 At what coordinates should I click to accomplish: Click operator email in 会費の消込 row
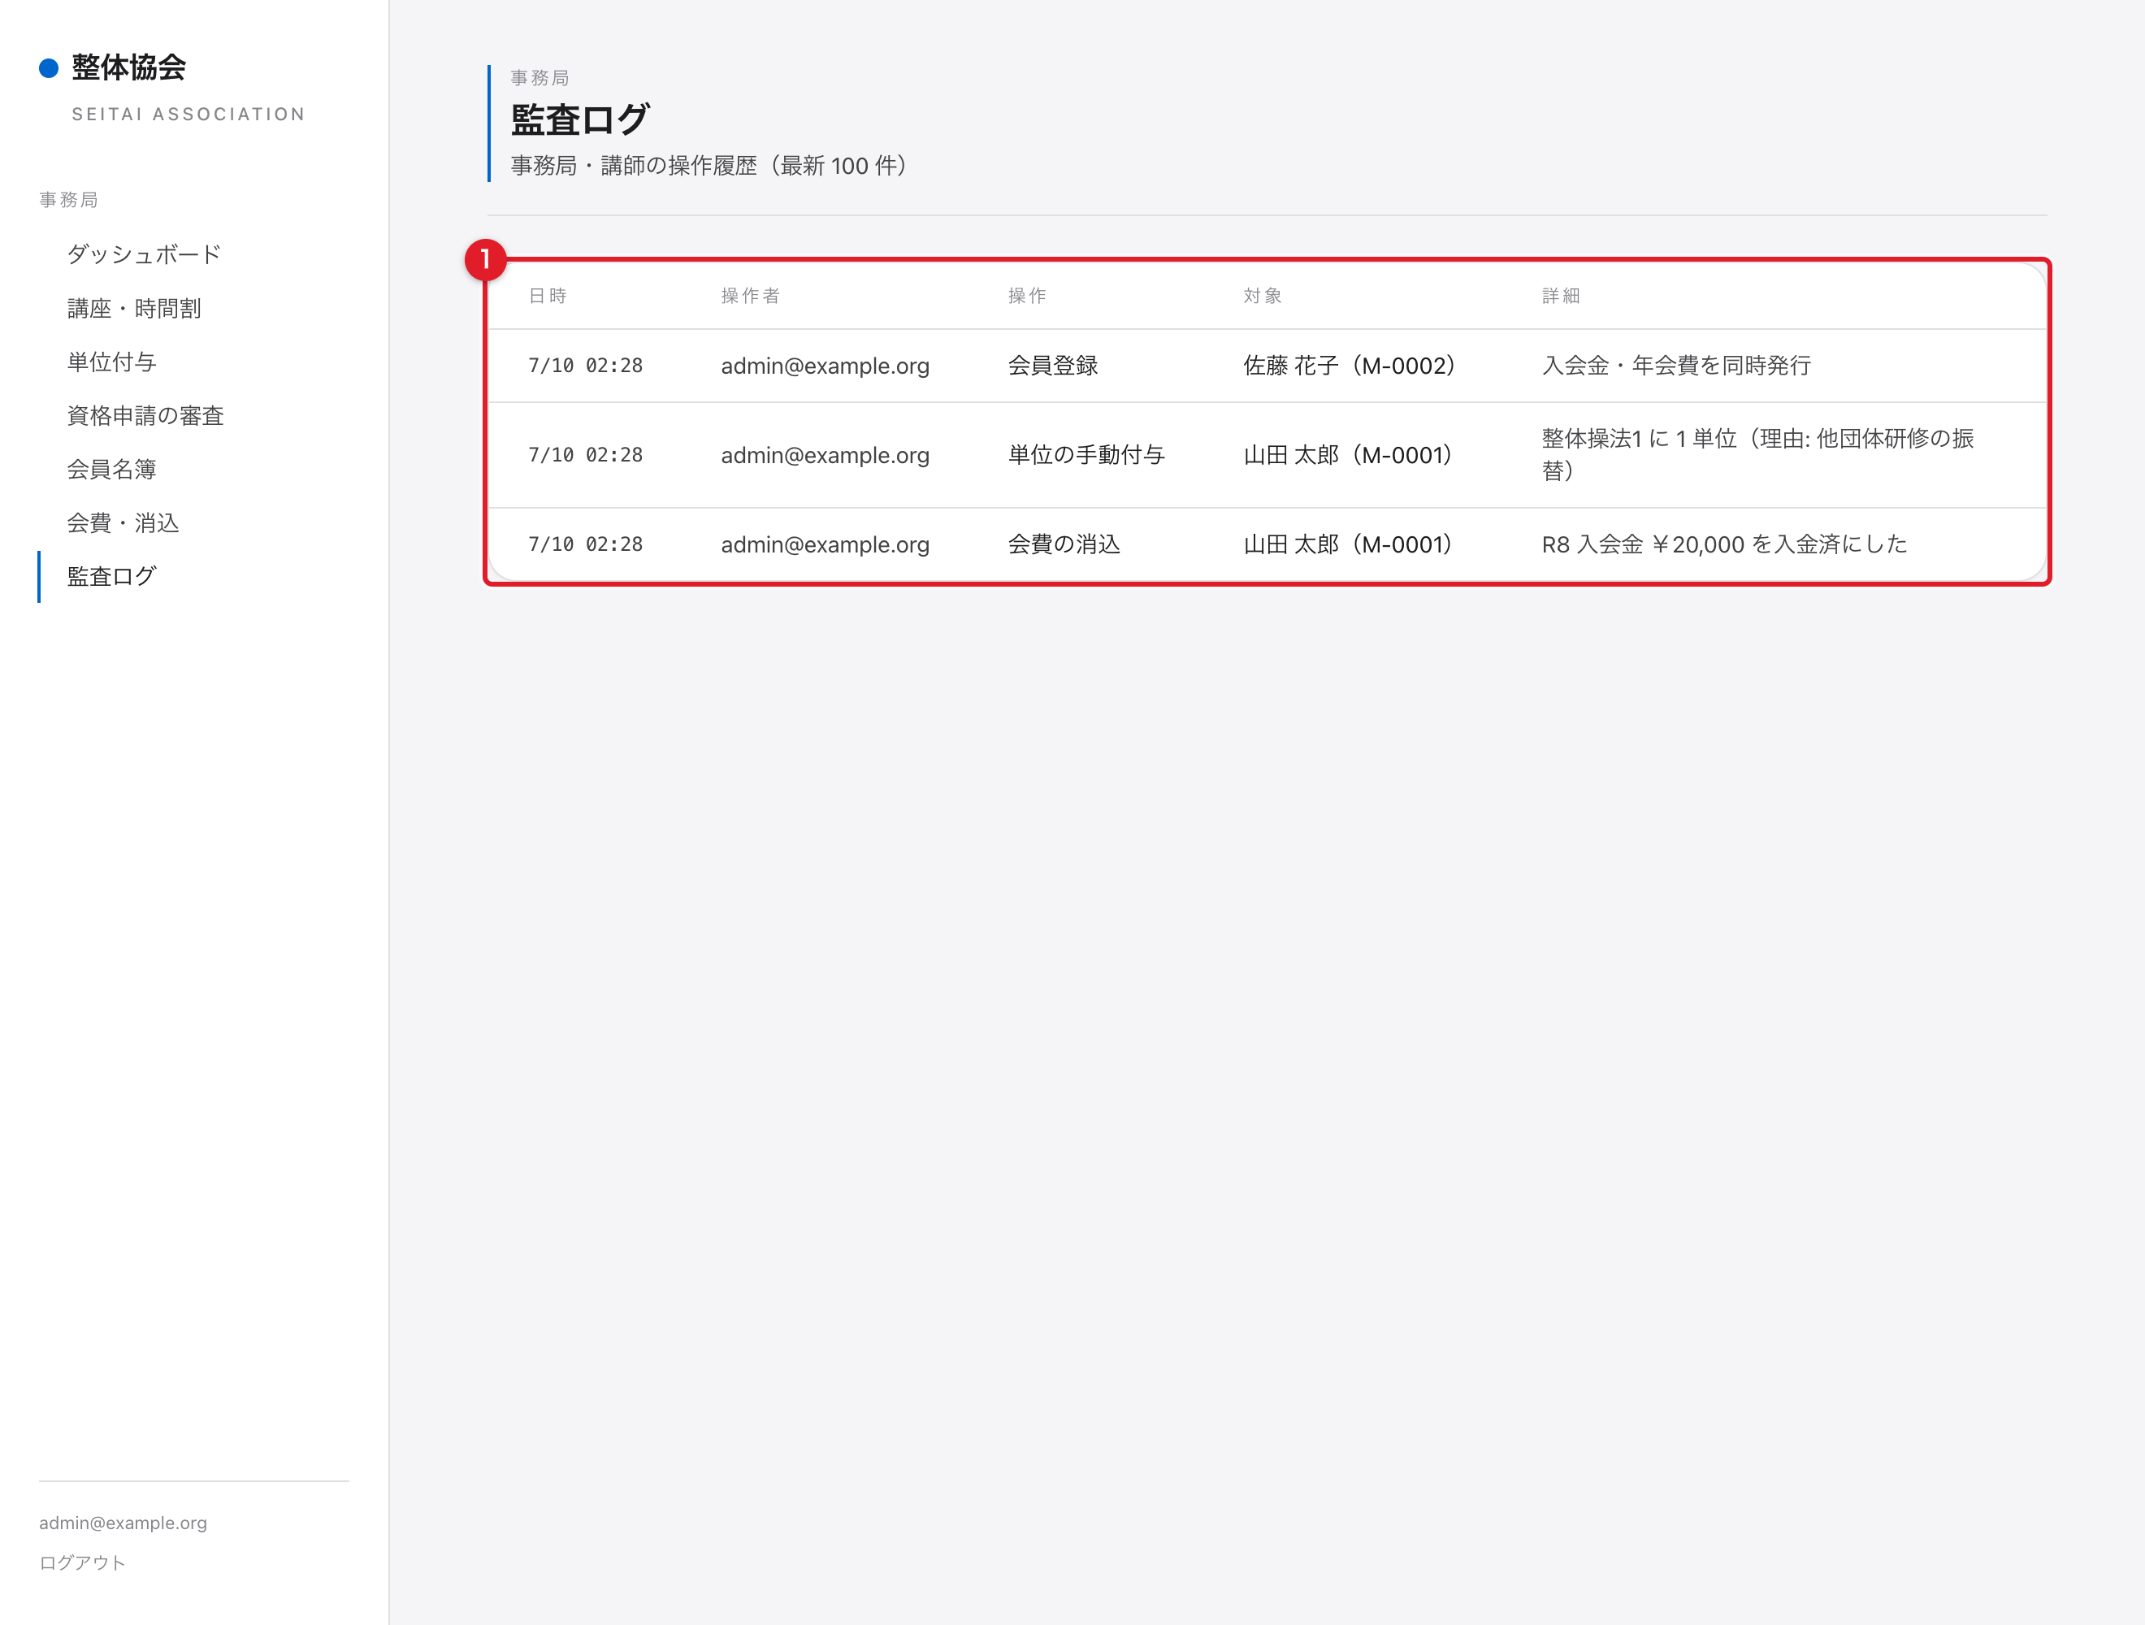825,544
